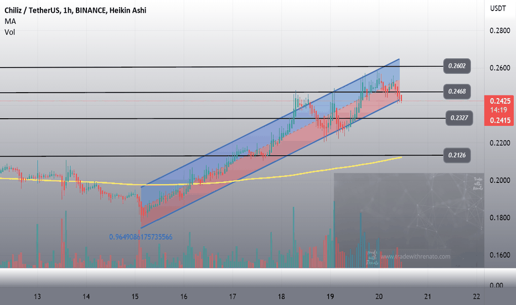This screenshot has width=516, height=305.
Task: Open the www.tradewithrenato.com link
Action: pos(416,257)
